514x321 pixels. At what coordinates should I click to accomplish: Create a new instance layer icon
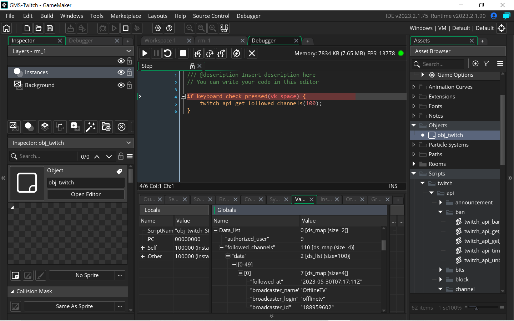[29, 127]
